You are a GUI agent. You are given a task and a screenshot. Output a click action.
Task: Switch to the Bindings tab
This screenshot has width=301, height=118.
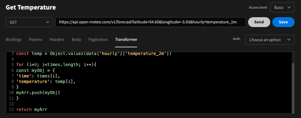(14, 40)
